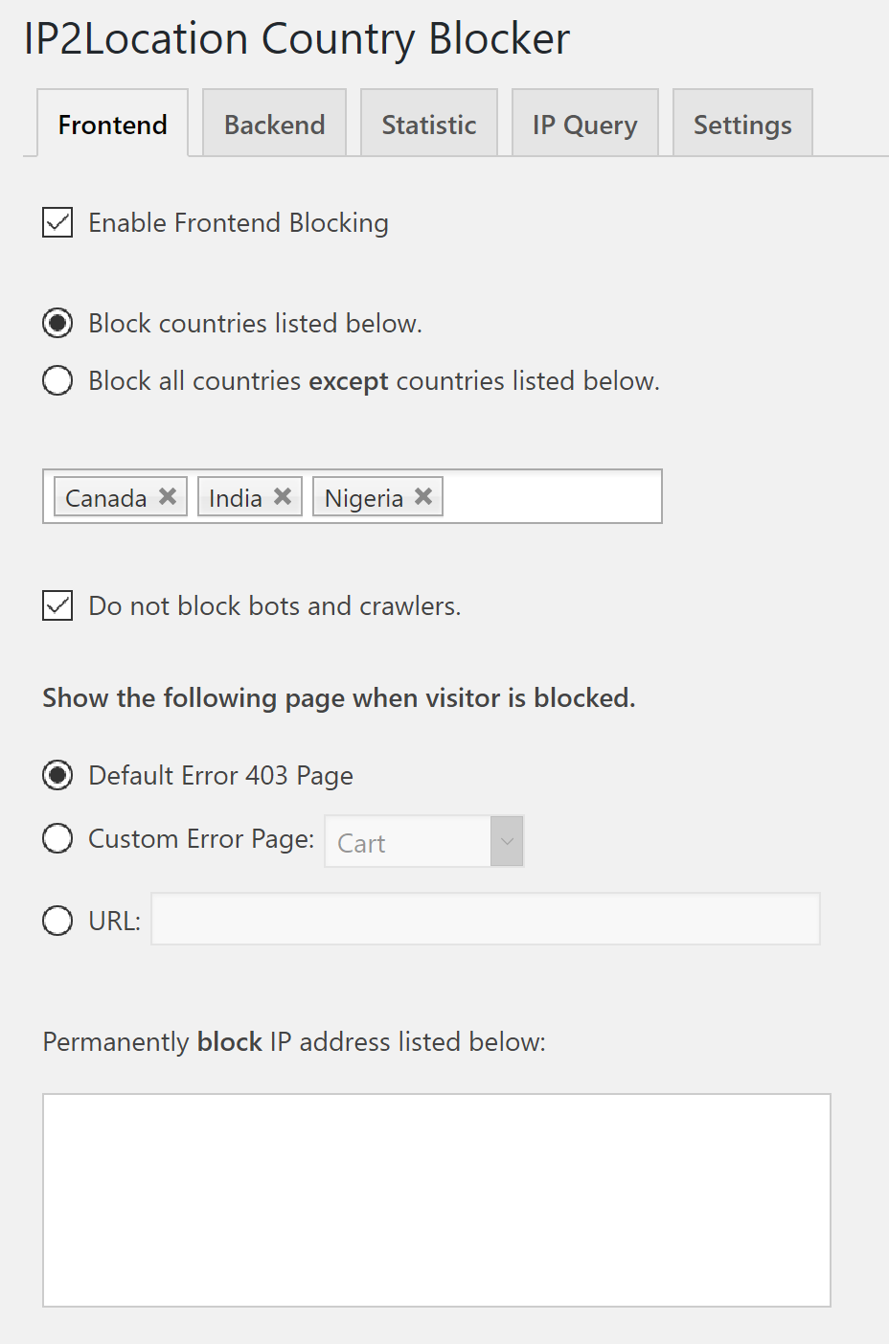Choose the Custom Error Page radio button

coord(57,838)
